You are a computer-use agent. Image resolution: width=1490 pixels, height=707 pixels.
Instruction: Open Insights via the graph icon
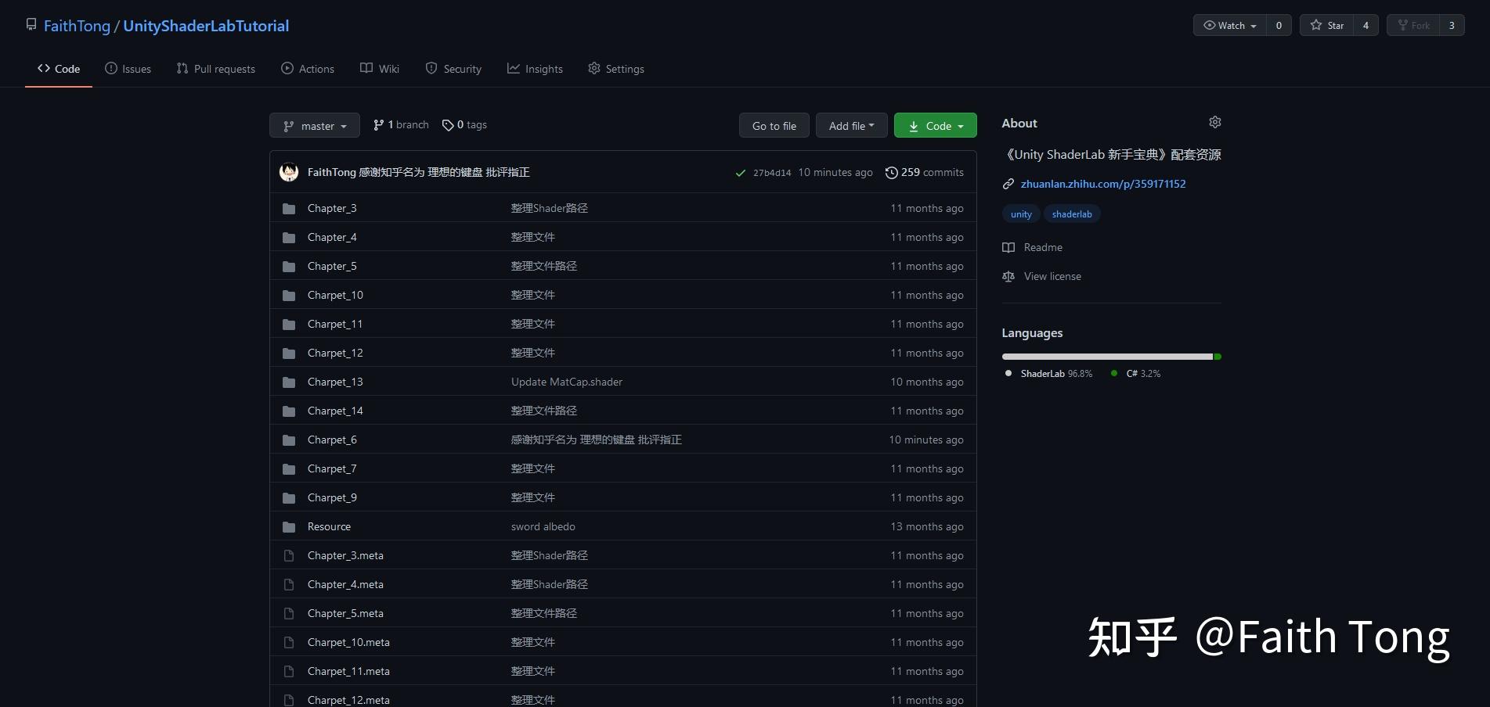pyautogui.click(x=514, y=69)
